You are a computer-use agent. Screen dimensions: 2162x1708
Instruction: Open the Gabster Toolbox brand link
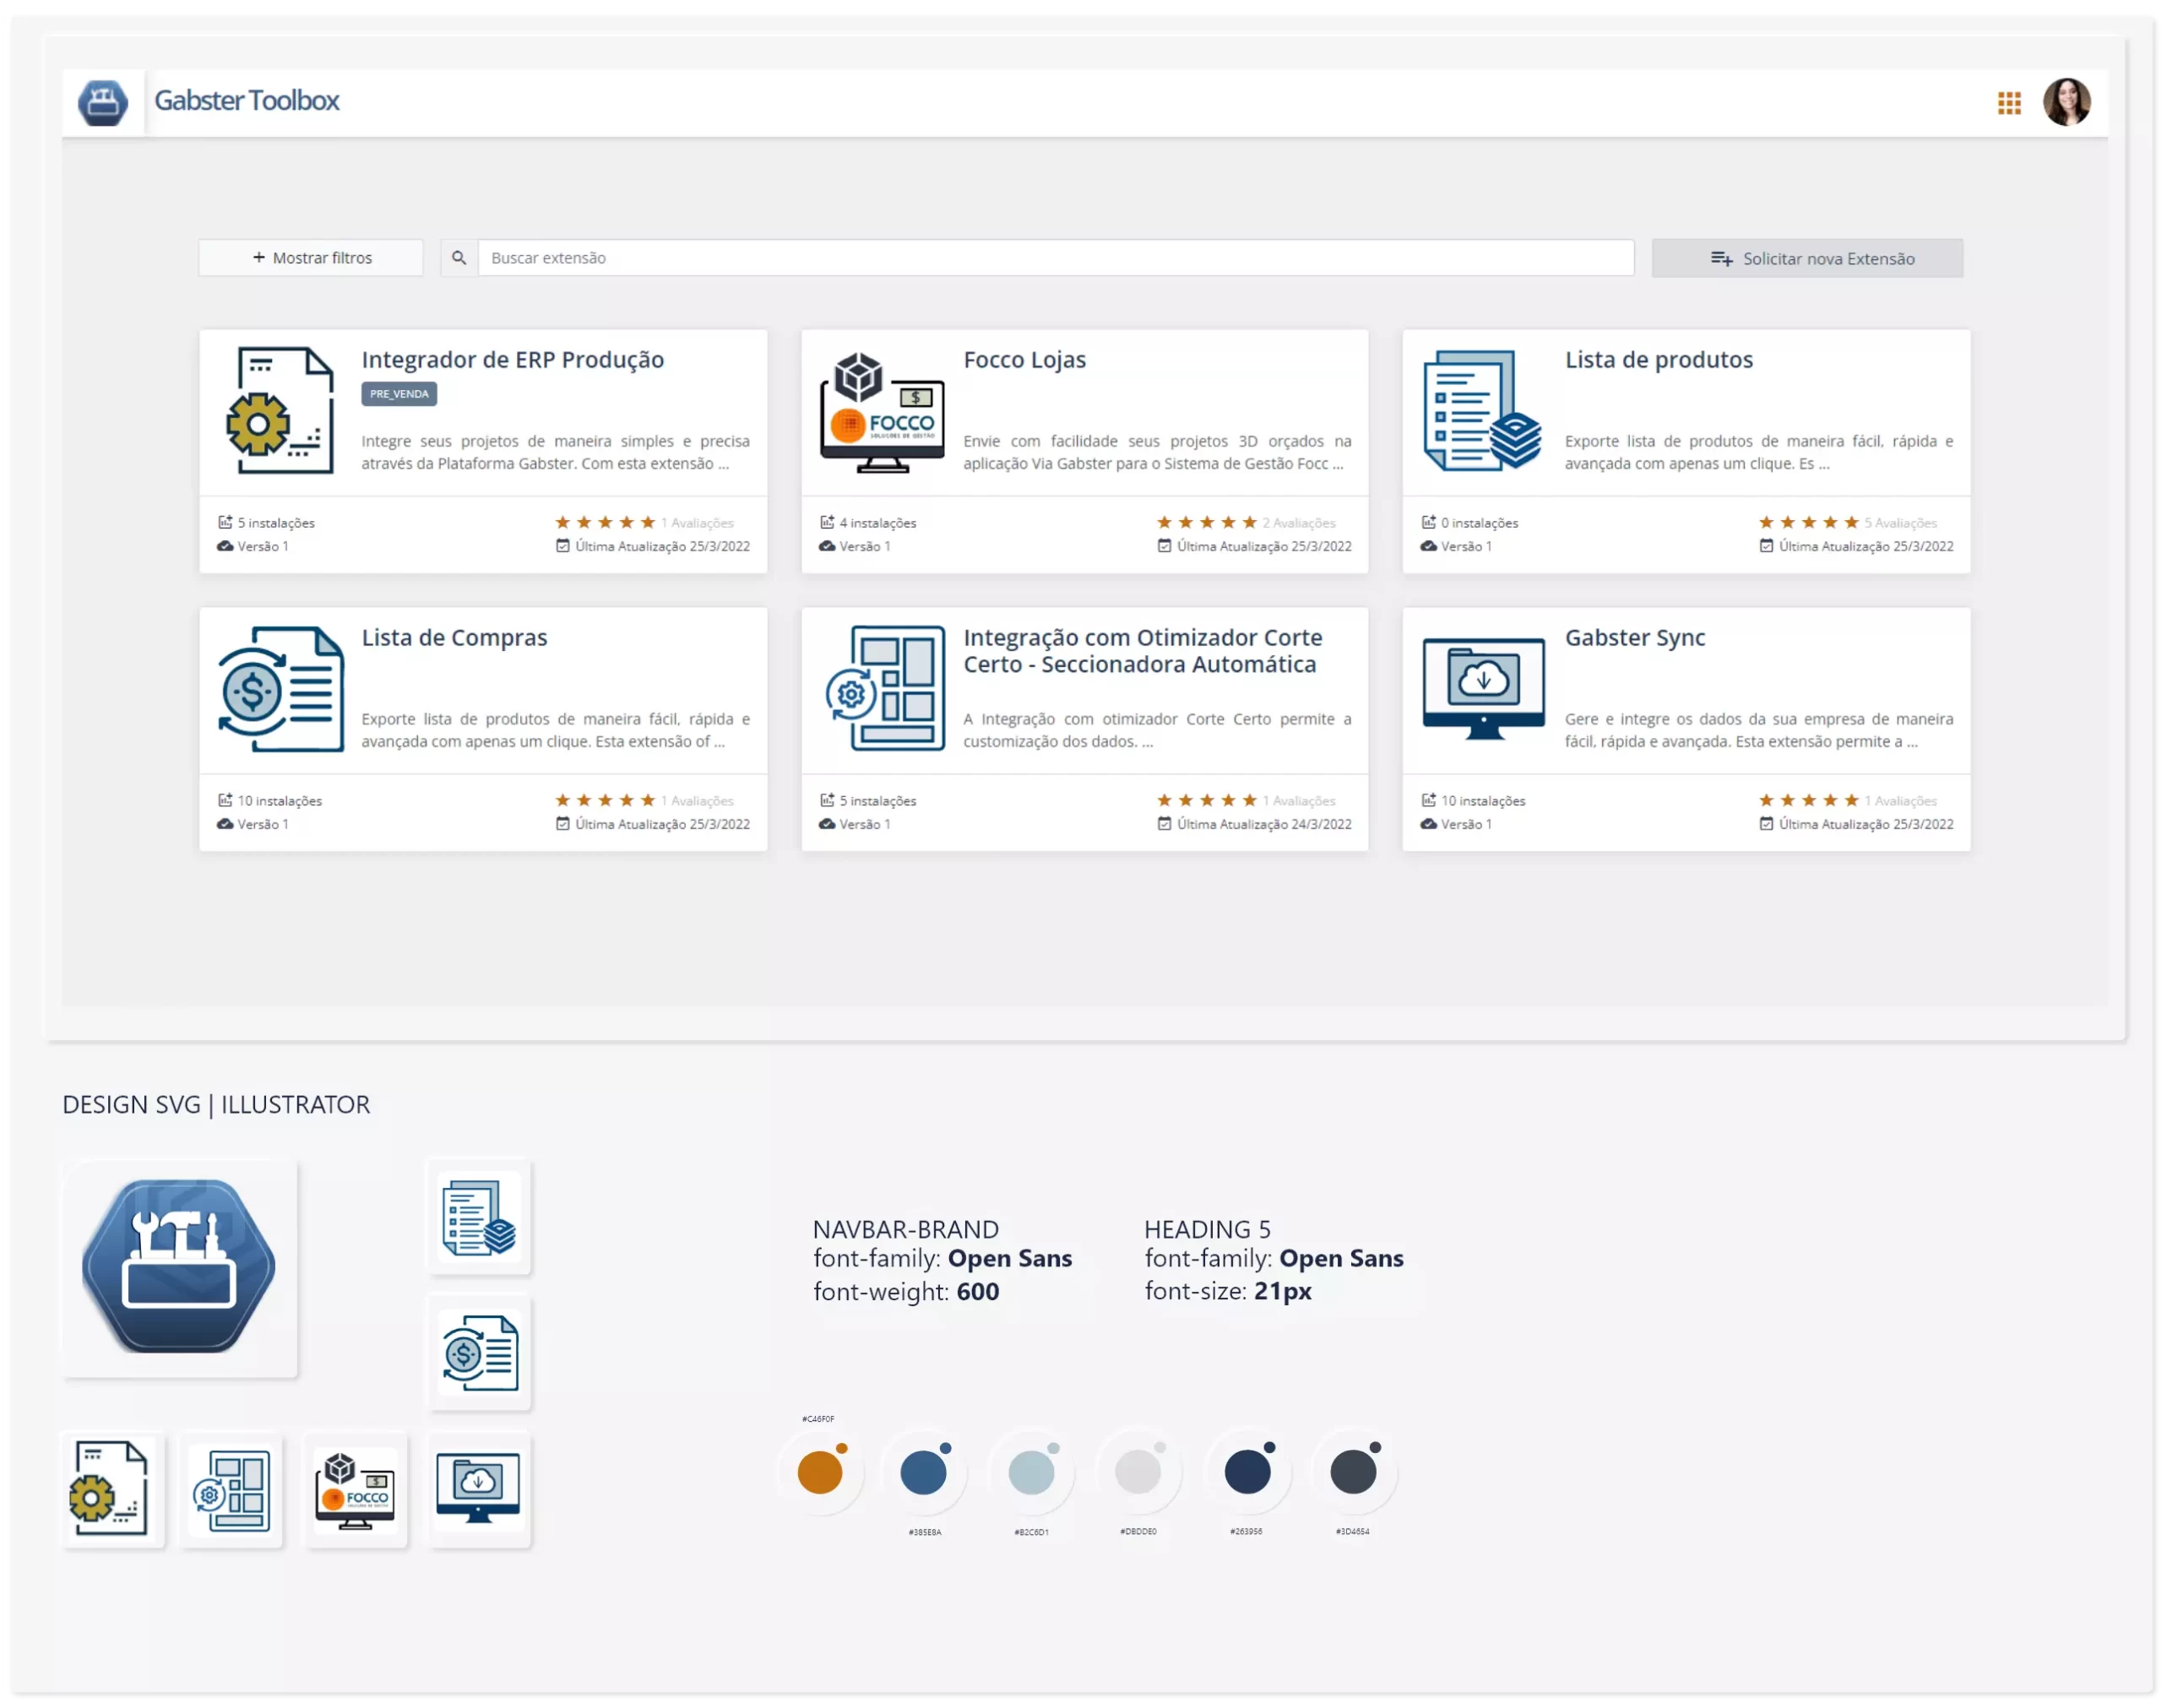point(246,101)
